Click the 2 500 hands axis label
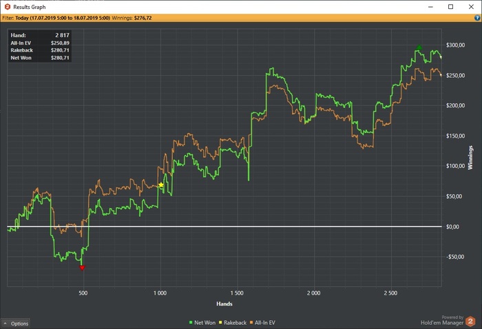Viewport: 482px width, 329px height. click(390, 293)
